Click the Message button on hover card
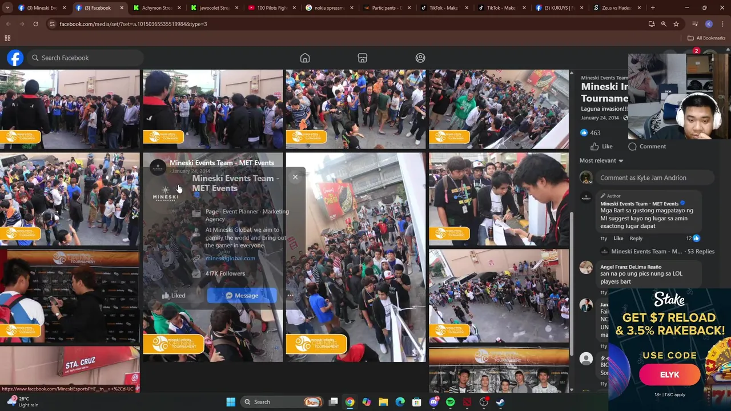Image resolution: width=731 pixels, height=411 pixels. click(242, 295)
